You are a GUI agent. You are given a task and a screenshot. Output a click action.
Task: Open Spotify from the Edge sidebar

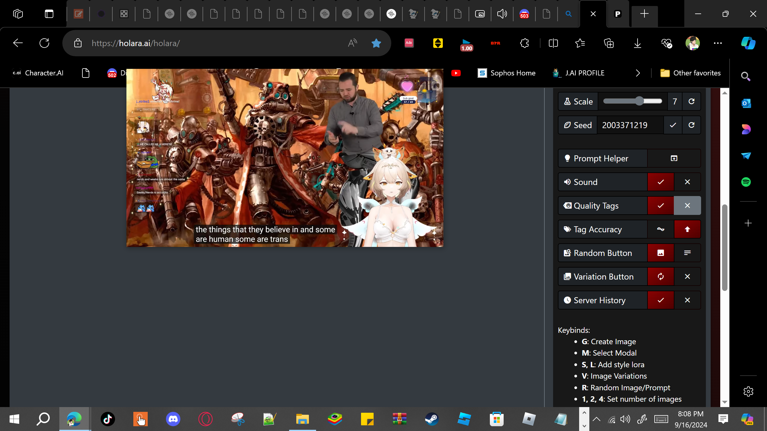(x=746, y=182)
